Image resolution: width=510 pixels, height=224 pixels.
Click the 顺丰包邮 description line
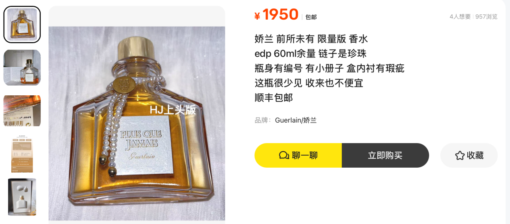(274, 97)
